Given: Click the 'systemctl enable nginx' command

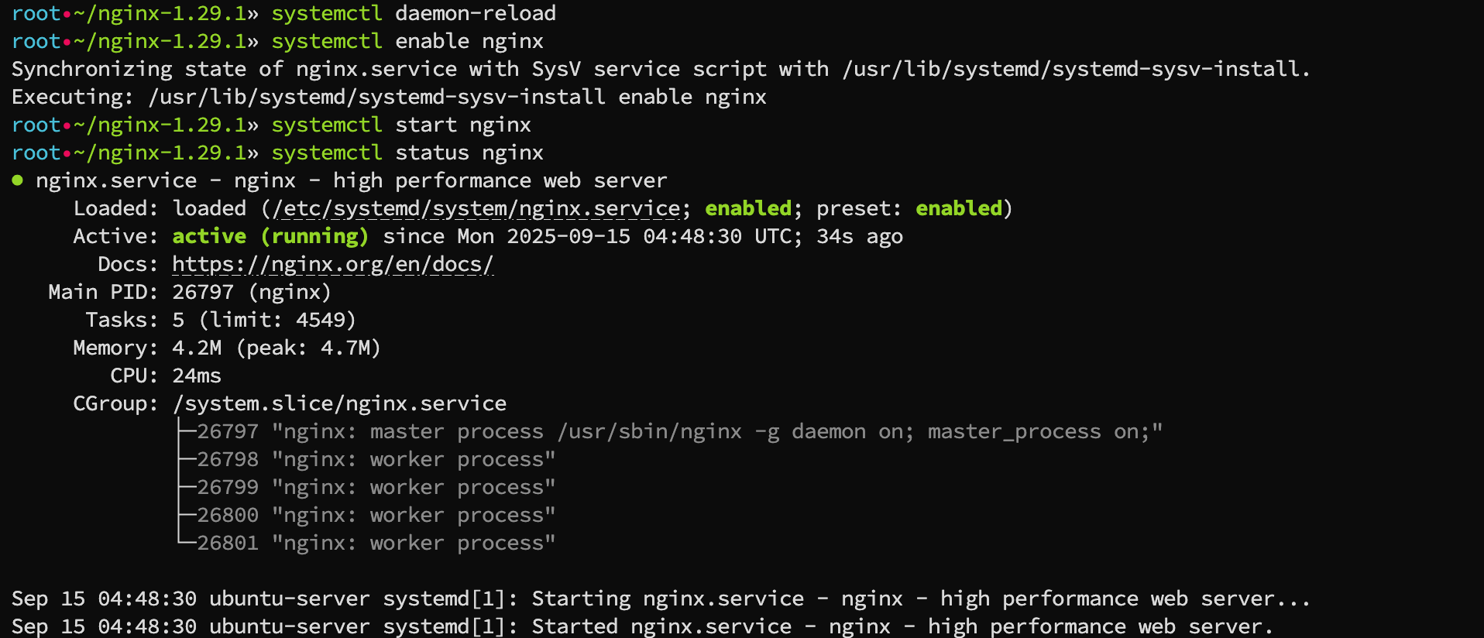Looking at the screenshot, I should (407, 41).
